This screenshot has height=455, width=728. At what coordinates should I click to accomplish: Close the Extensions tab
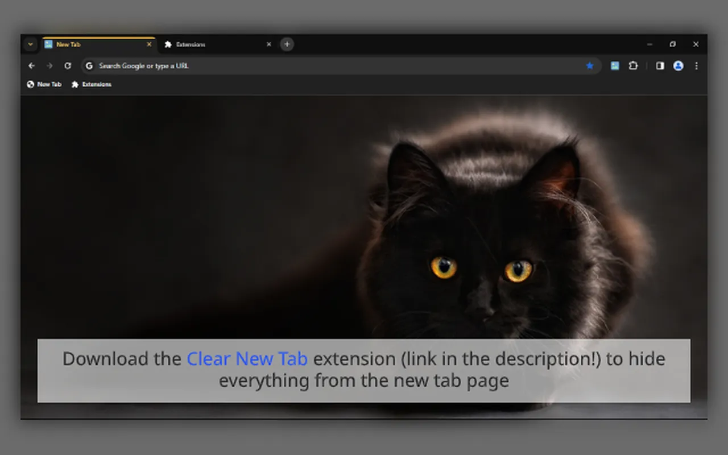coord(269,44)
